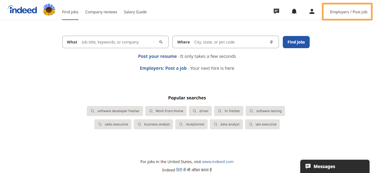
Task: Open the Salary Guide tab
Action: point(135,12)
